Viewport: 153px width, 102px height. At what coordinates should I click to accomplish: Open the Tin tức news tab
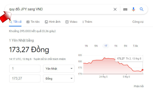(33, 22)
